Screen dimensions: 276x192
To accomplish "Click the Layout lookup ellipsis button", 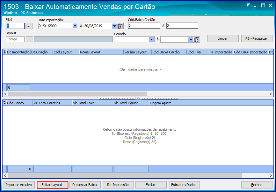I will pyautogui.click(x=29, y=39).
